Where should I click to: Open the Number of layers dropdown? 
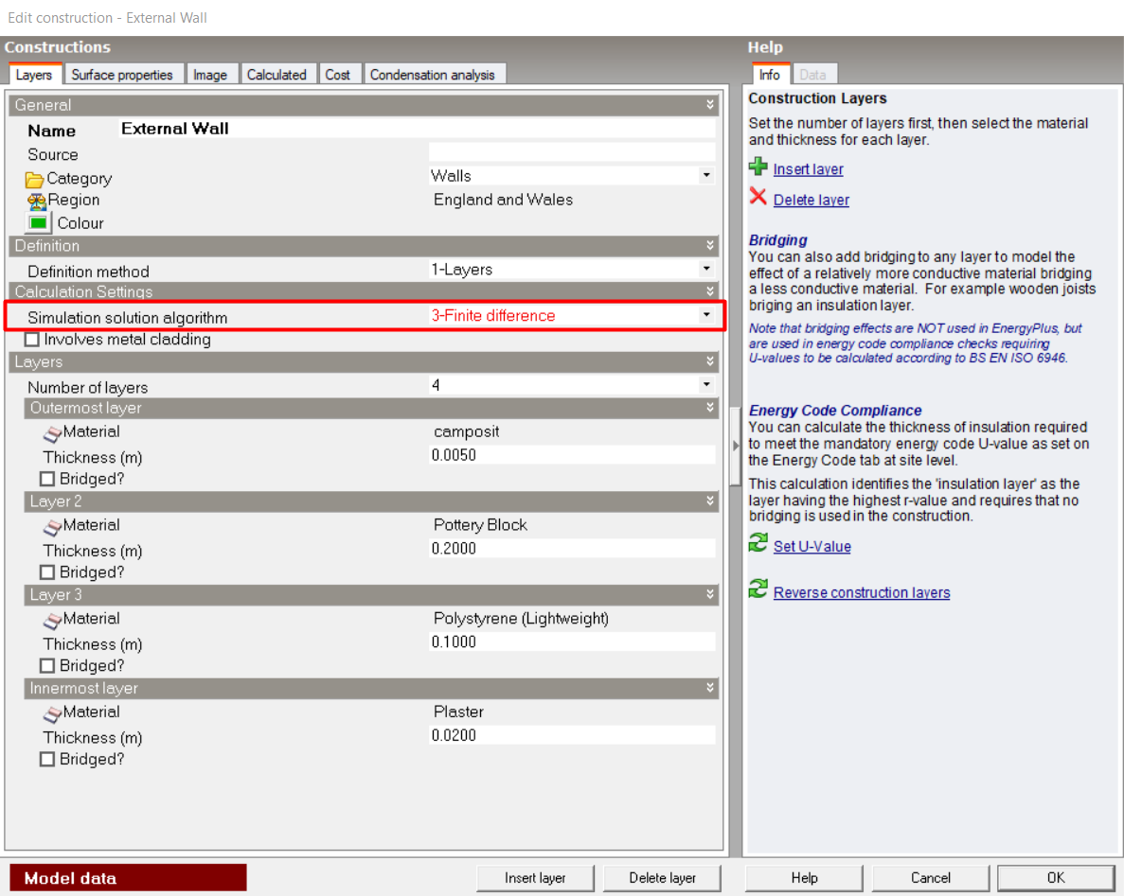[x=706, y=385]
